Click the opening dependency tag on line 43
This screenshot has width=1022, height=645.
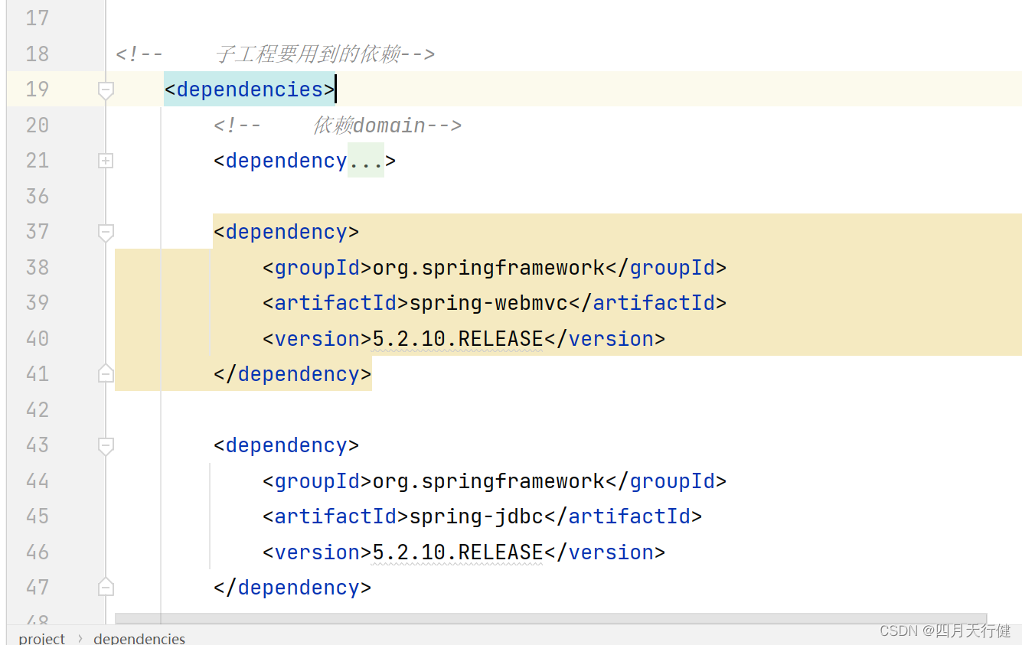pos(286,445)
